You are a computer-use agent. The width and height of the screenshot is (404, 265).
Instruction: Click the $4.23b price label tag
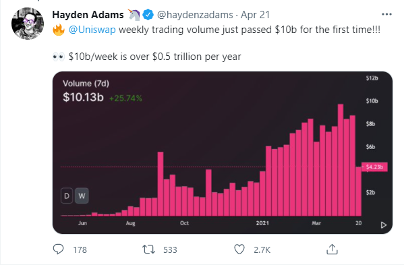tap(374, 167)
